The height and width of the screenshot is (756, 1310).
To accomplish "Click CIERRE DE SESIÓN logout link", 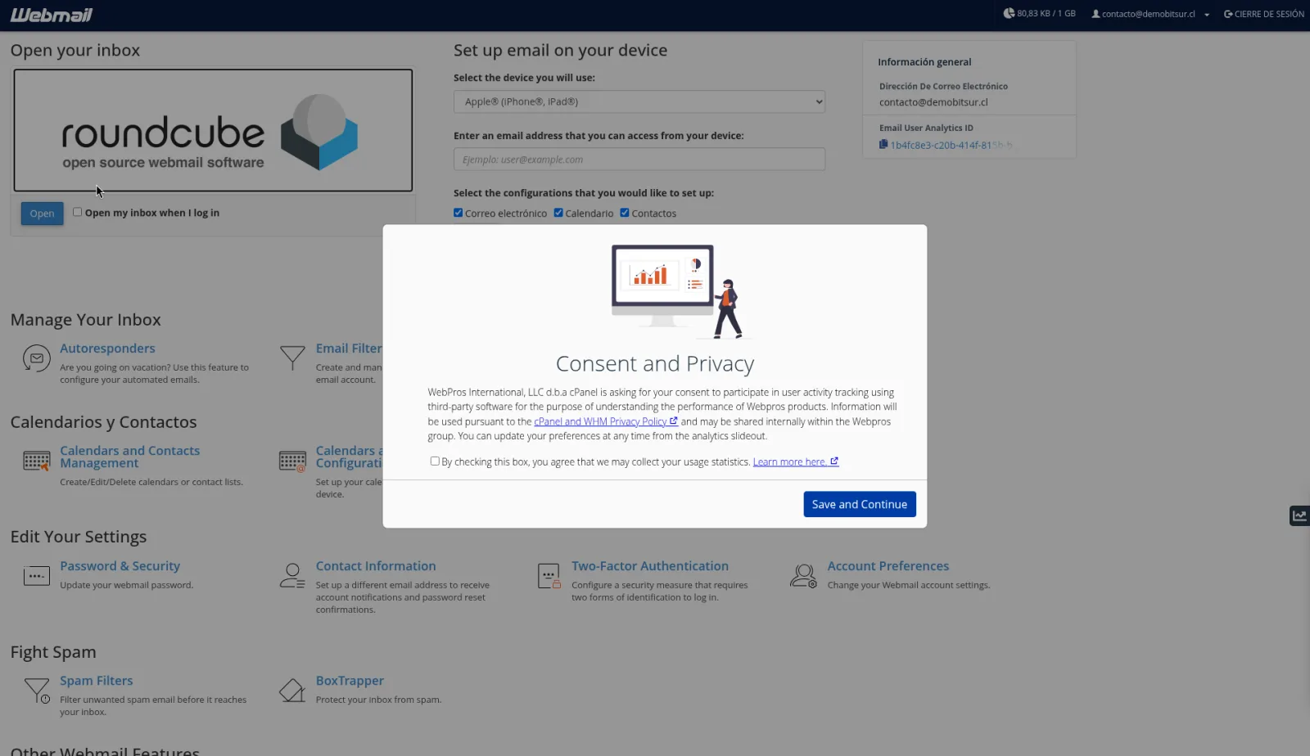I will pyautogui.click(x=1269, y=14).
